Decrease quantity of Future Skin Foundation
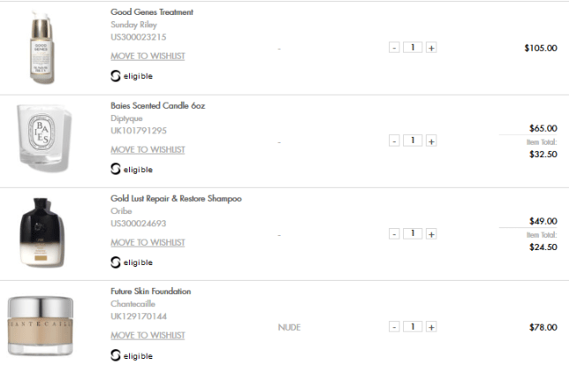The width and height of the screenshot is (569, 365). (394, 327)
